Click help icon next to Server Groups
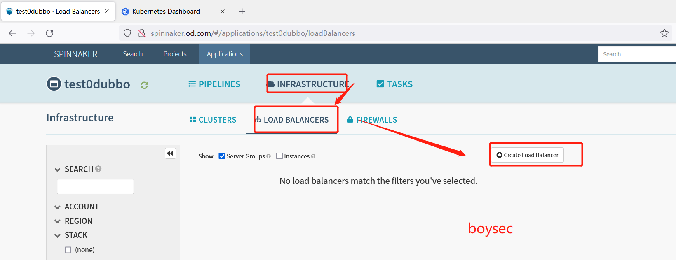 (x=269, y=156)
